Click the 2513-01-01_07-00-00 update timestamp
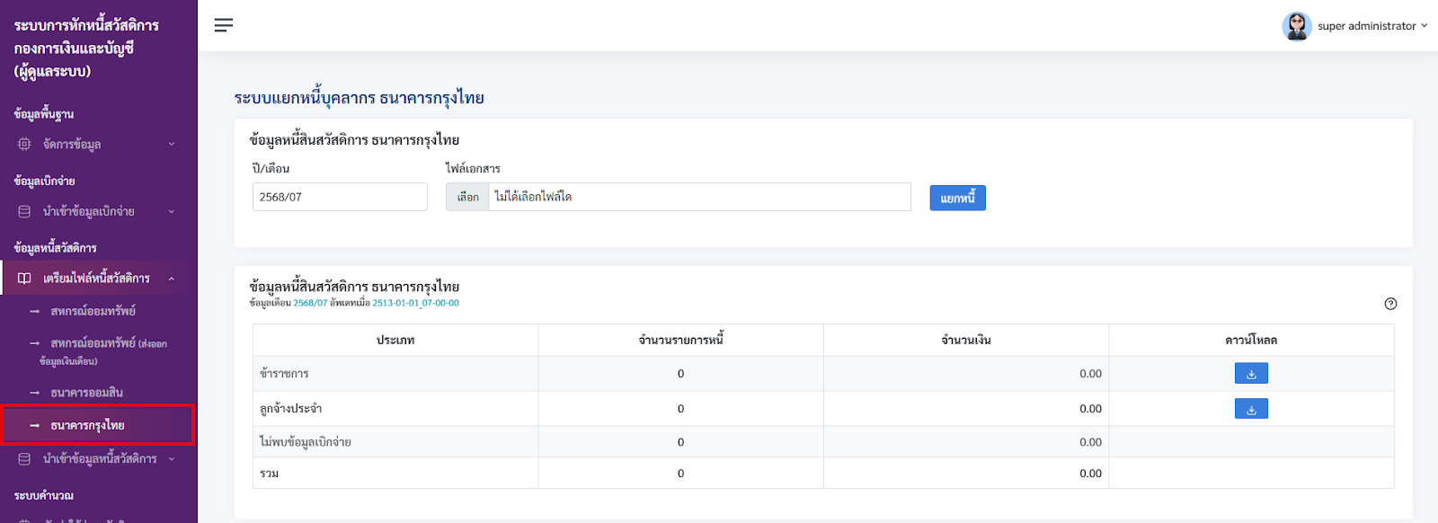The image size is (1438, 523). [x=415, y=303]
